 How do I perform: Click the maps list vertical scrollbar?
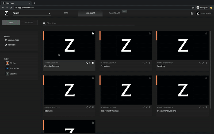[x=211, y=70]
